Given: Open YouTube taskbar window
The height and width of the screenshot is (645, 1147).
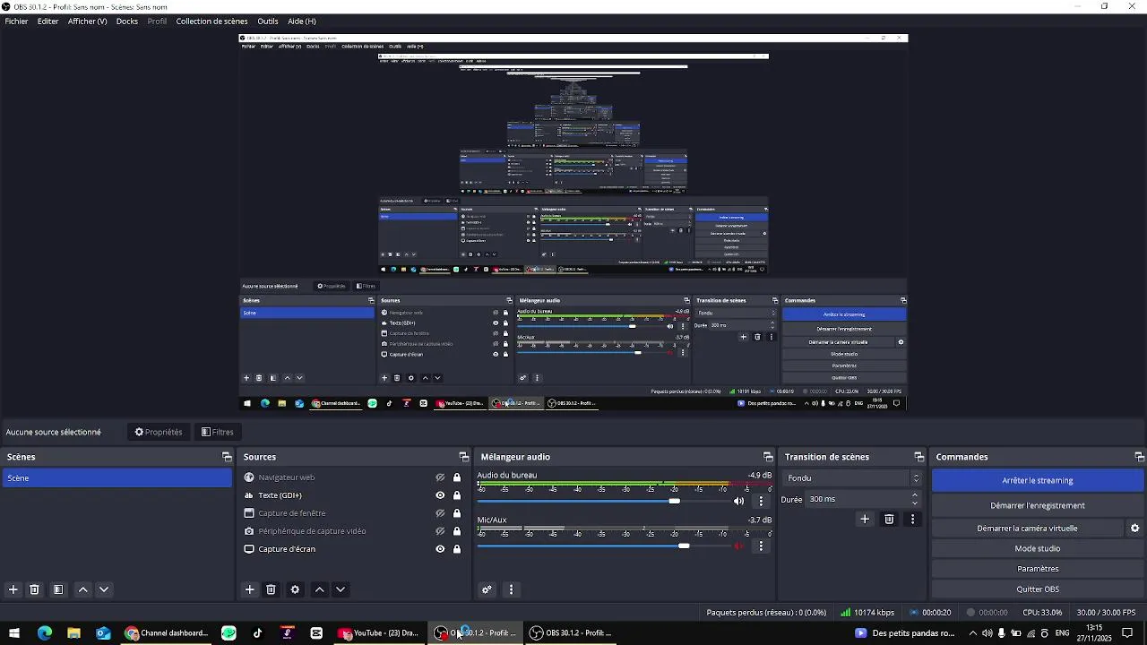Looking at the screenshot, I should click(x=378, y=633).
